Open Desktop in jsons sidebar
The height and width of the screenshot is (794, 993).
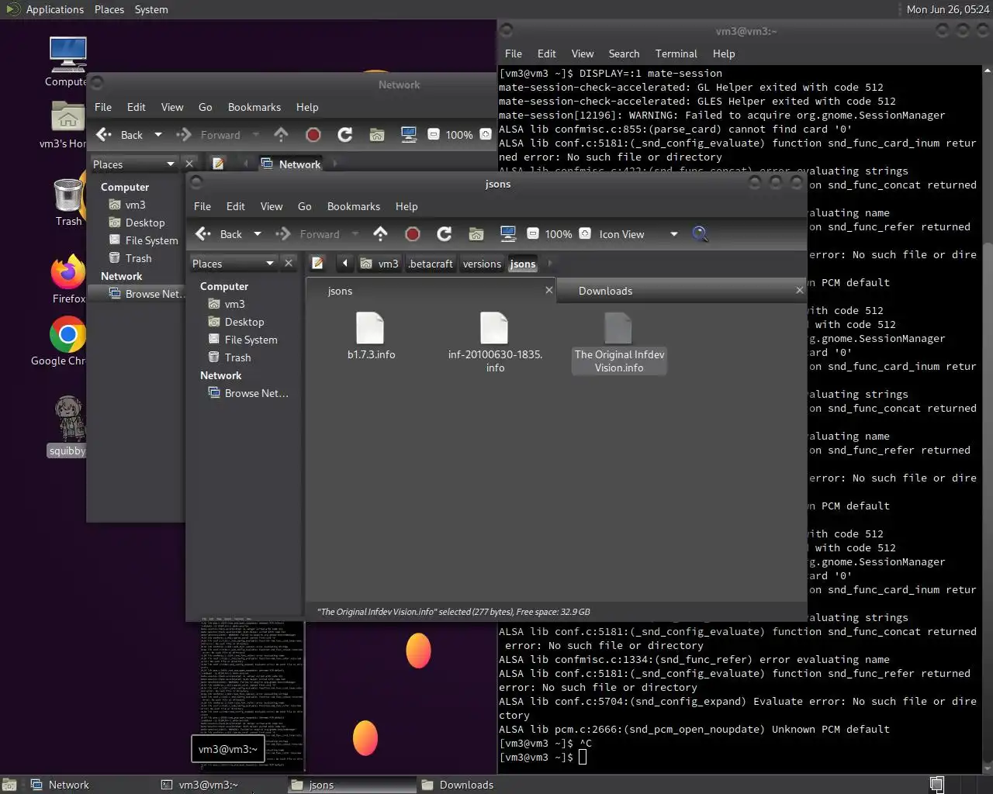tap(237, 322)
